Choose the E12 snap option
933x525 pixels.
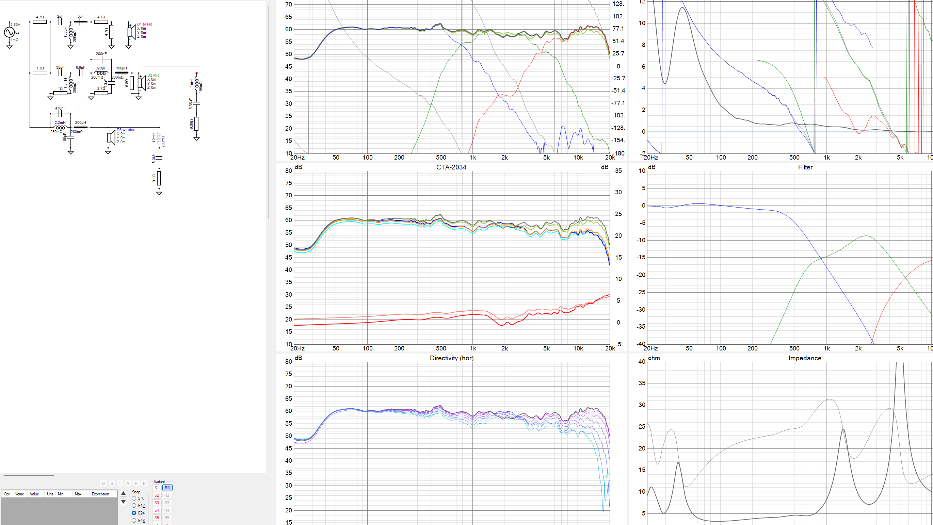point(134,506)
